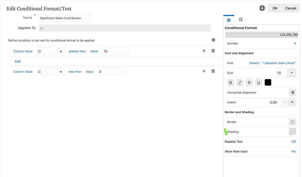This screenshot has height=177, width=302.
Task: Add condition after Column D row
Action: 204,51
